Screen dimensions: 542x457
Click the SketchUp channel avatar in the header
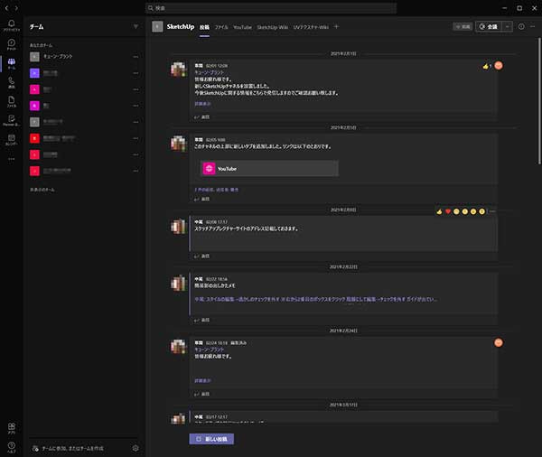157,26
